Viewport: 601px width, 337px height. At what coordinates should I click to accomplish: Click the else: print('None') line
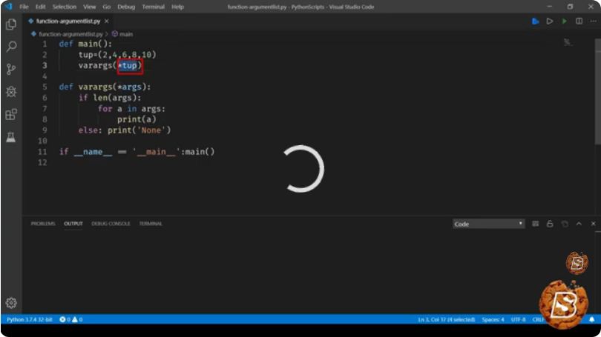[x=125, y=130]
